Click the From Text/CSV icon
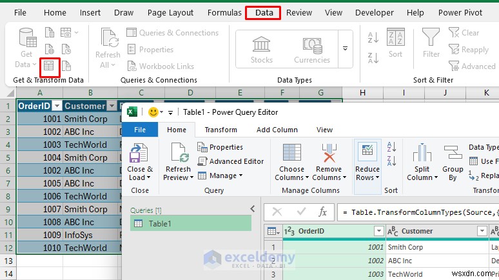The width and height of the screenshot is (499, 280). pos(50,32)
